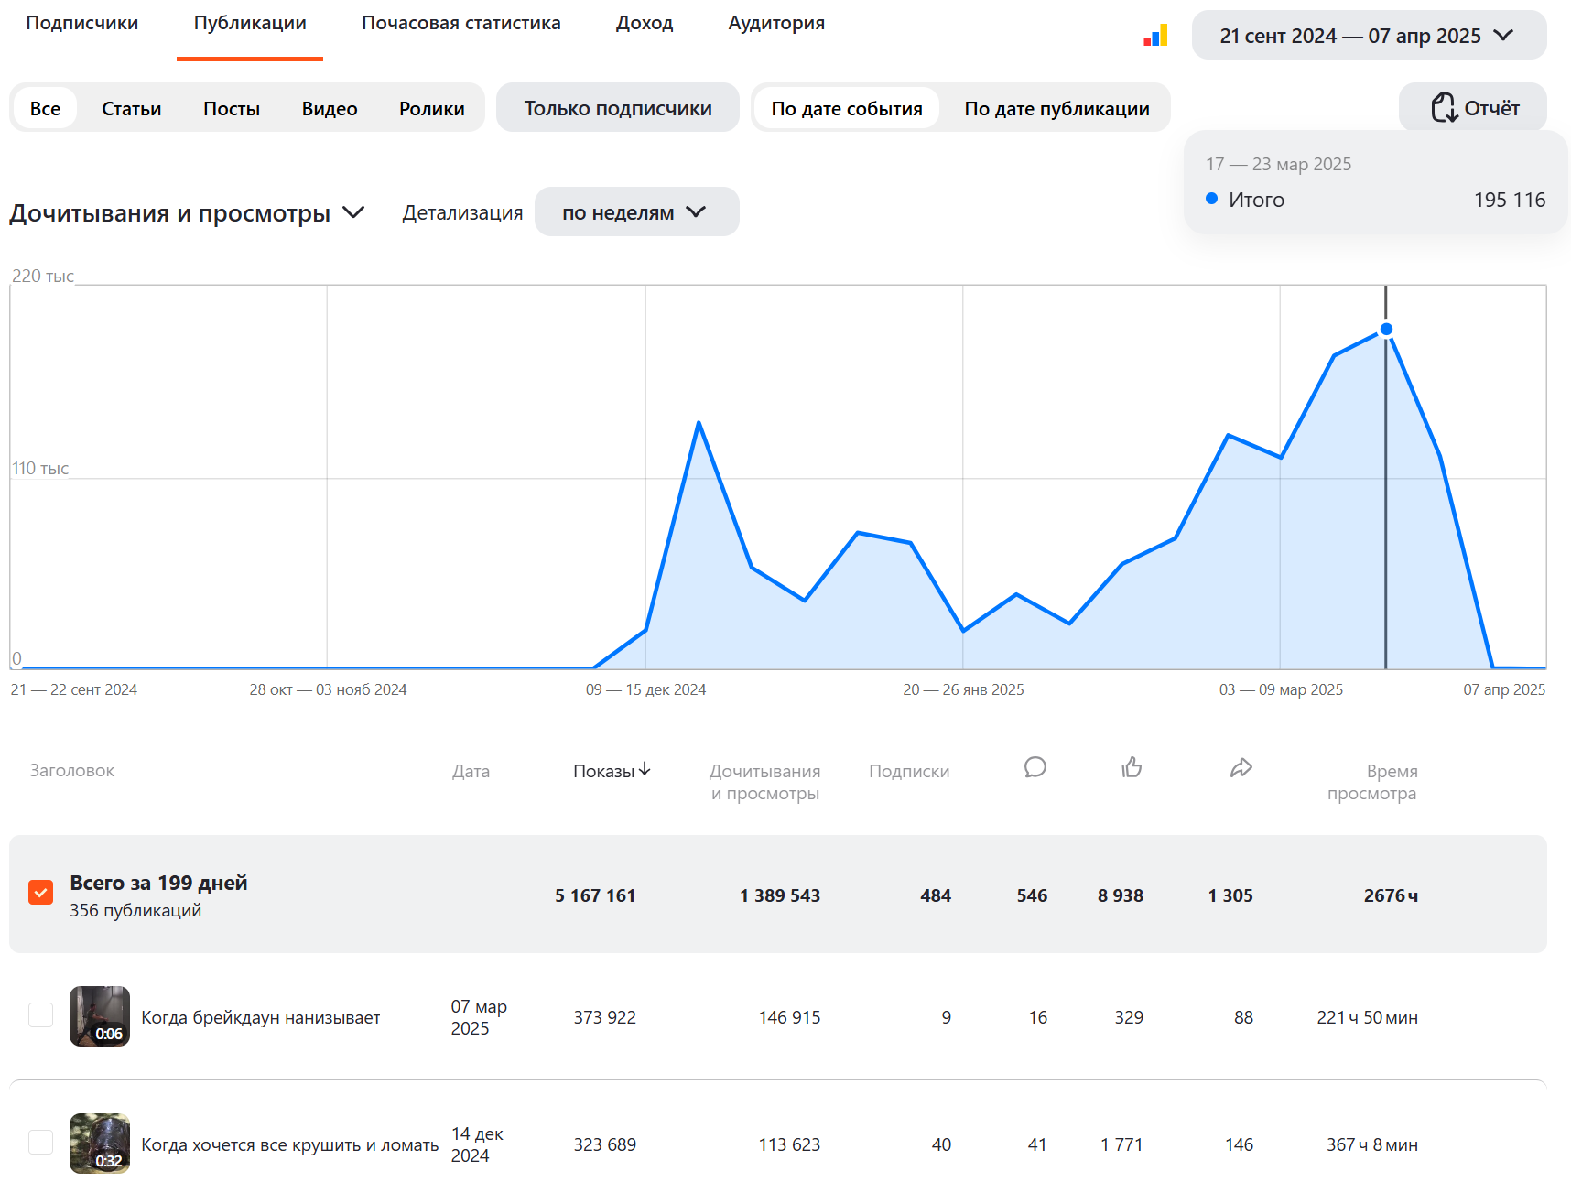Select По дате публикации option
Image resolution: width=1571 pixels, height=1193 pixels.
click(x=1056, y=108)
